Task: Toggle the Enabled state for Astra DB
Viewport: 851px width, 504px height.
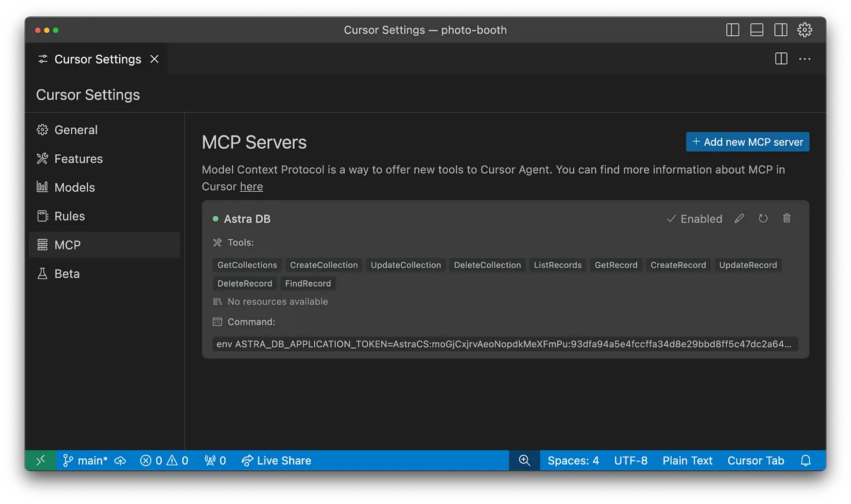Action: 694,219
